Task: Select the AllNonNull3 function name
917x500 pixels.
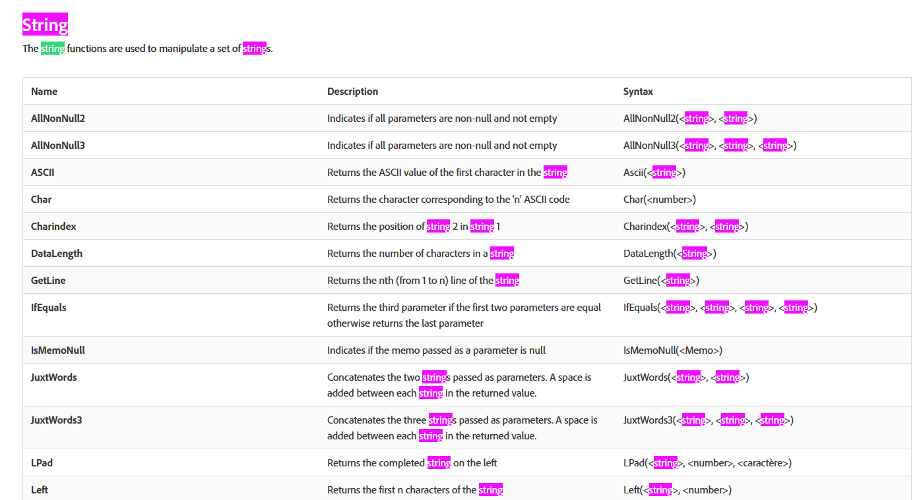Action: [58, 145]
